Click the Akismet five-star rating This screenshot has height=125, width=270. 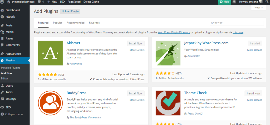tap(47, 75)
